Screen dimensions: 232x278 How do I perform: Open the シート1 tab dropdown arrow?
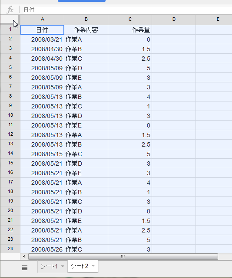[63, 266]
